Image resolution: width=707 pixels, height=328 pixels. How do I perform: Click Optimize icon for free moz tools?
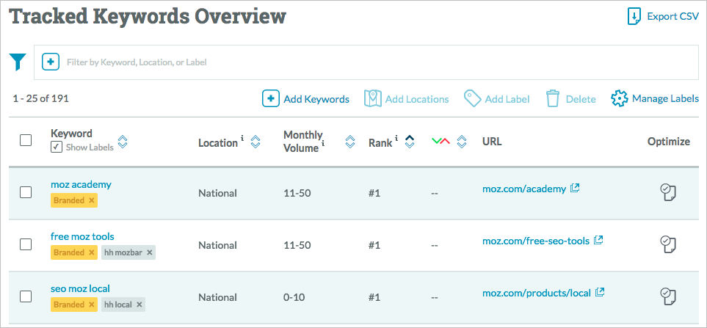click(668, 244)
